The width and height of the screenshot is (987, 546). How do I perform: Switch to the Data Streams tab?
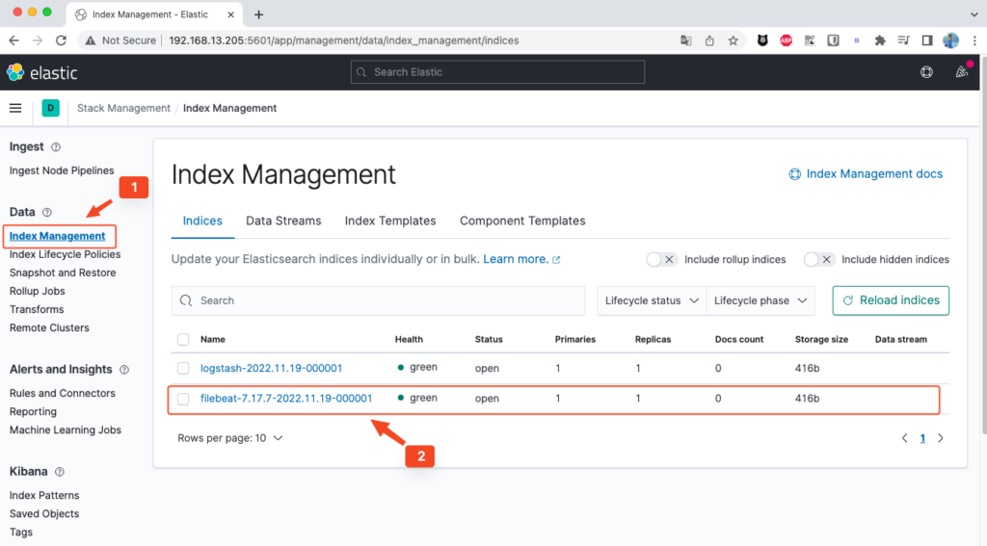click(x=283, y=221)
